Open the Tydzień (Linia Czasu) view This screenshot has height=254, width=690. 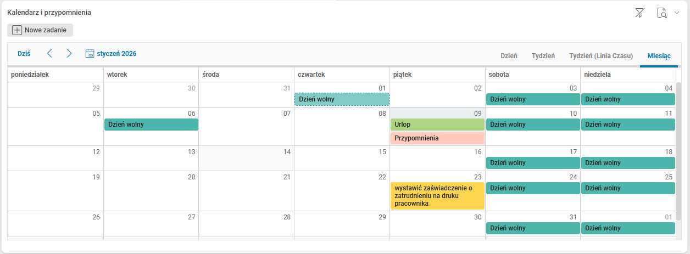pyautogui.click(x=601, y=56)
